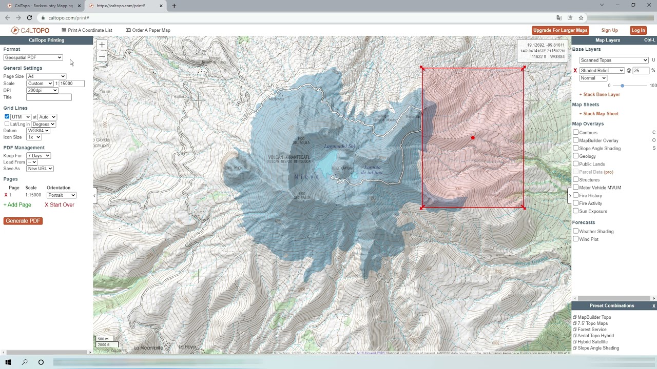Enable the Public Lands overlay
The width and height of the screenshot is (657, 369).
tap(576, 164)
